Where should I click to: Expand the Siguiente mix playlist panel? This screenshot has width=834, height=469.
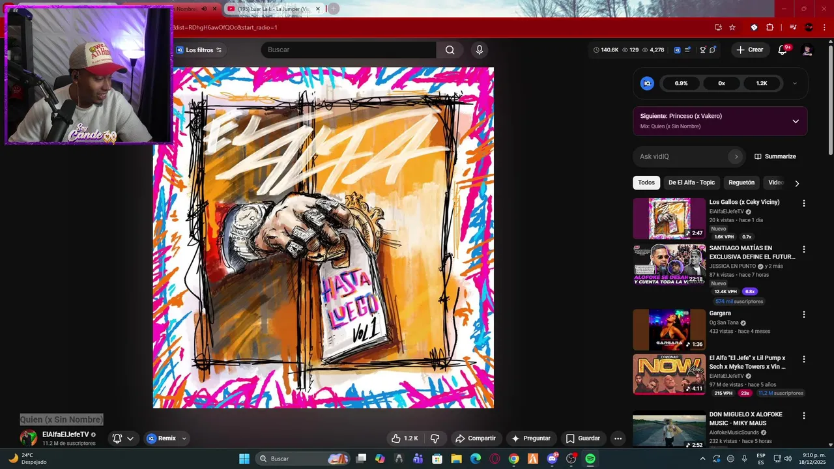(796, 121)
